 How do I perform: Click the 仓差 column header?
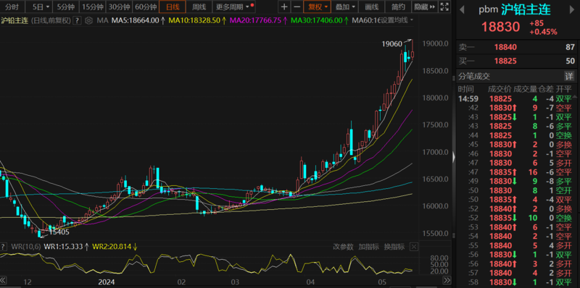click(x=547, y=89)
